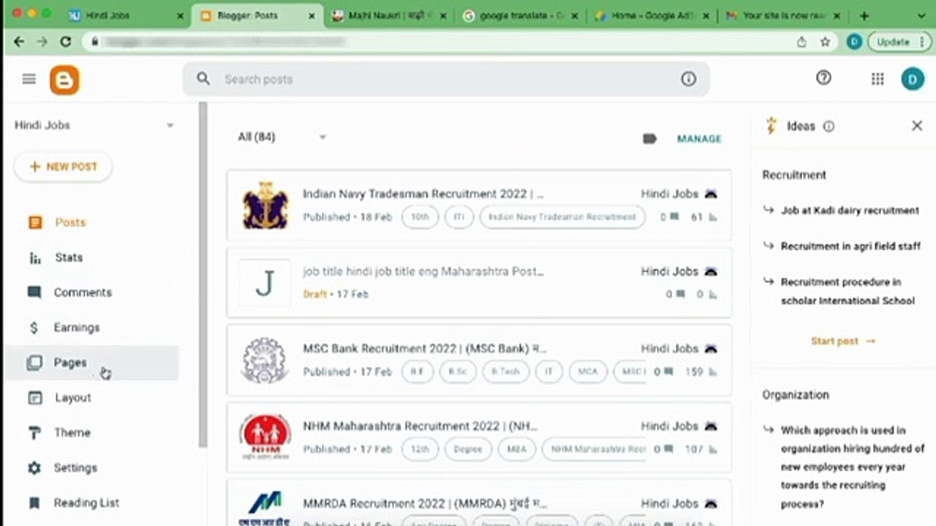Click comments icon on Indian Navy post

673,217
